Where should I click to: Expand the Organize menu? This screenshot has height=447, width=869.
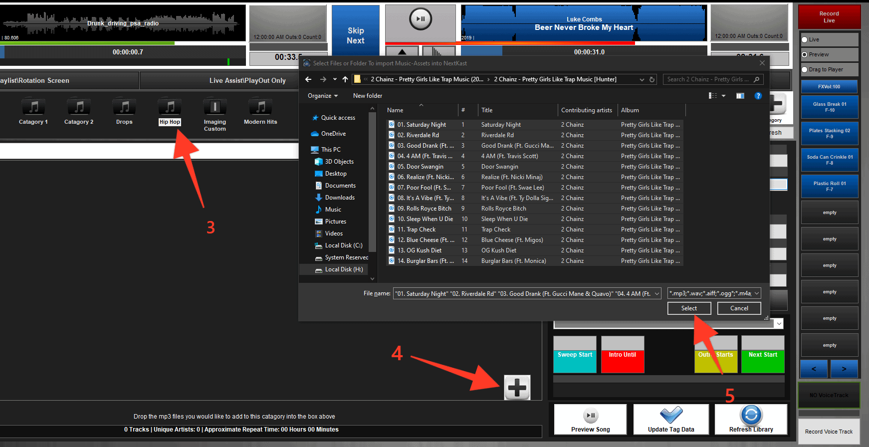(322, 96)
